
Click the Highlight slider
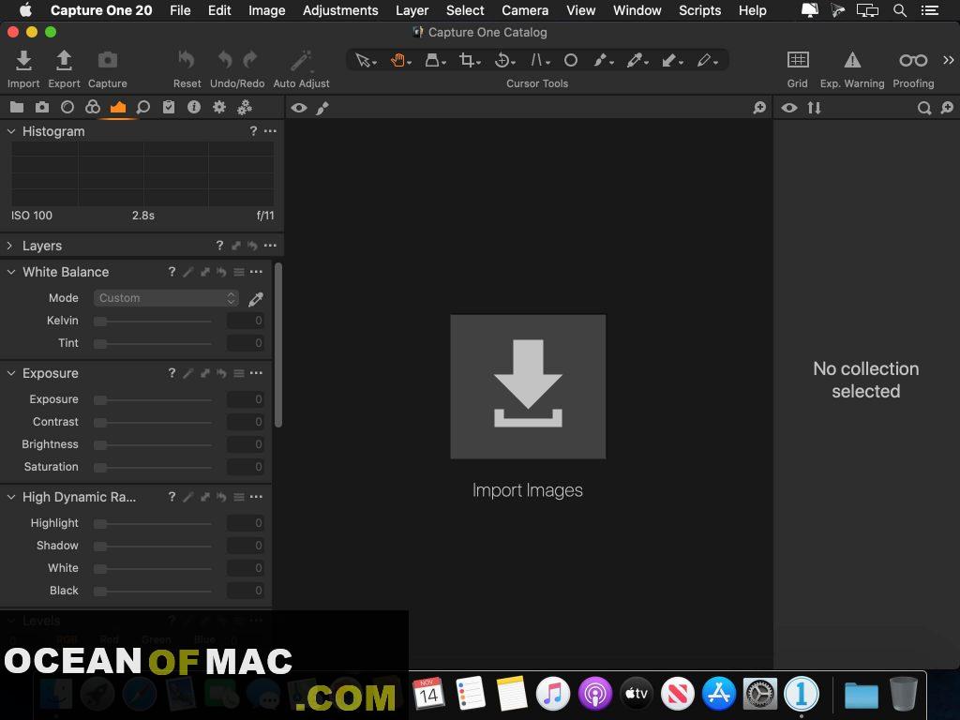point(153,523)
